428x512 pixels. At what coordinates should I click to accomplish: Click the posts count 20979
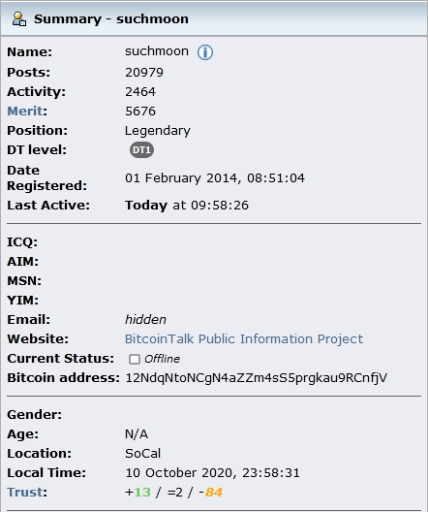pos(144,72)
